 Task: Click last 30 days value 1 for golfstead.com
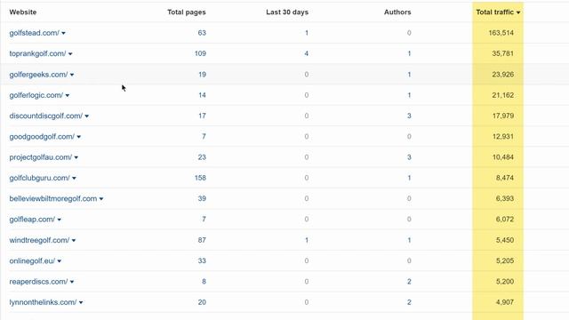(307, 33)
